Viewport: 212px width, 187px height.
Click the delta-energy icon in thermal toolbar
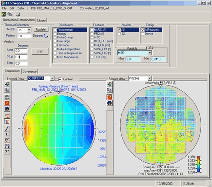[7, 122]
